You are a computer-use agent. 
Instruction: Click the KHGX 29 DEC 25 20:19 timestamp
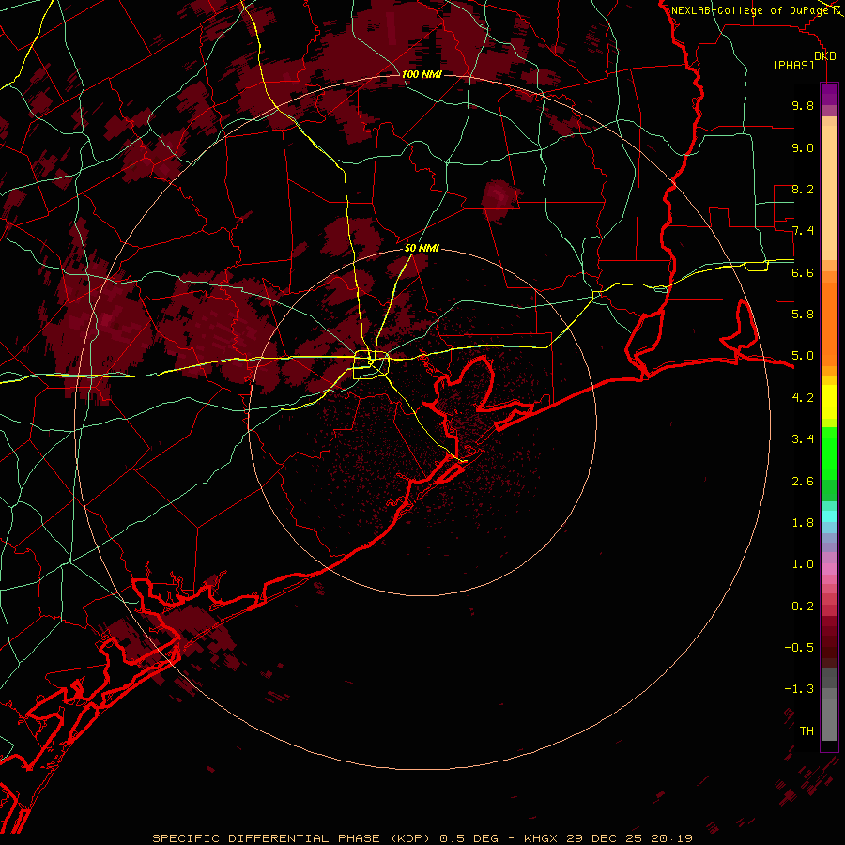click(x=607, y=838)
